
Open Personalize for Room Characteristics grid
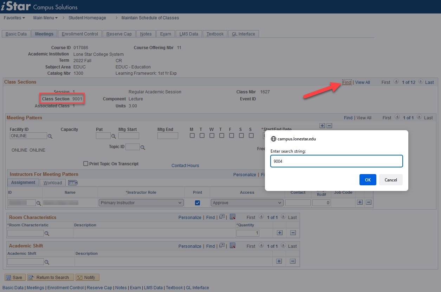pos(190,218)
